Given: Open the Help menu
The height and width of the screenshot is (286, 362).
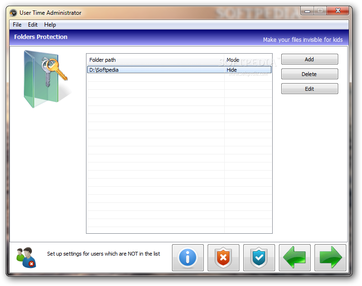Looking at the screenshot, I should 50,25.
